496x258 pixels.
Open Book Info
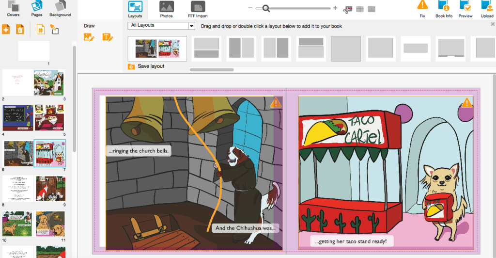[444, 9]
